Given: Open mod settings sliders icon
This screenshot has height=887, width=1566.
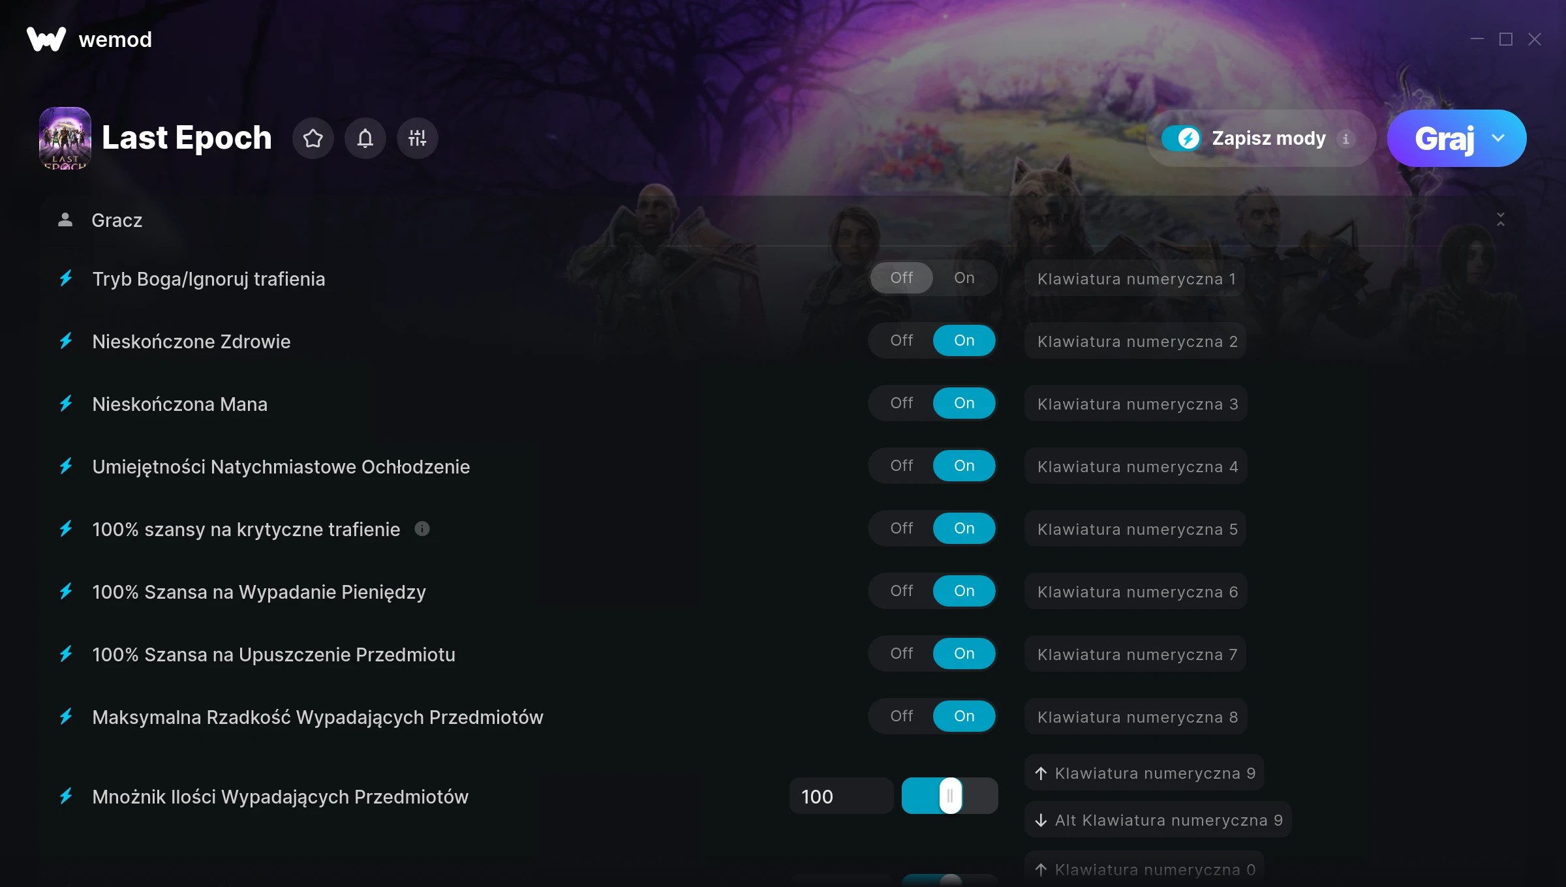Looking at the screenshot, I should click(x=418, y=138).
